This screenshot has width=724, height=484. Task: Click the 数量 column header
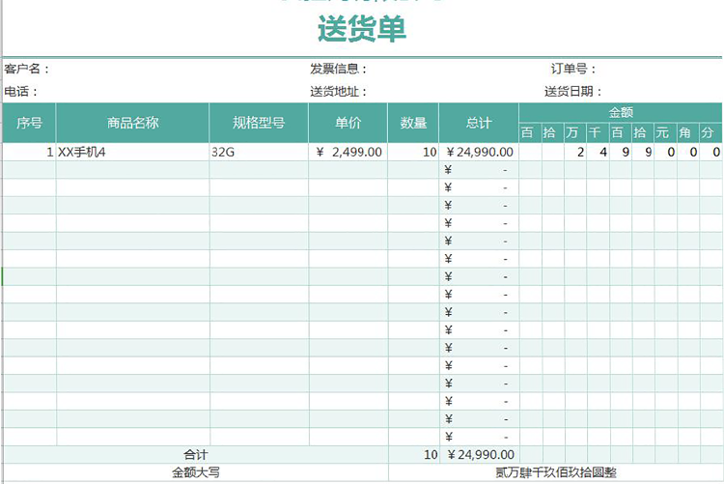coord(413,123)
